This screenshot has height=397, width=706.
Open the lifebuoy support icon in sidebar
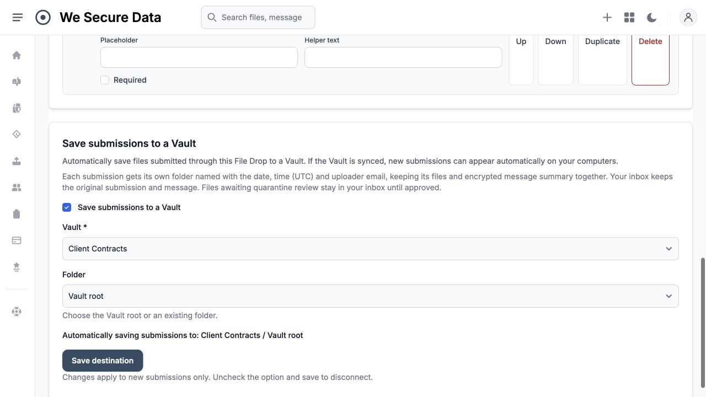click(17, 312)
